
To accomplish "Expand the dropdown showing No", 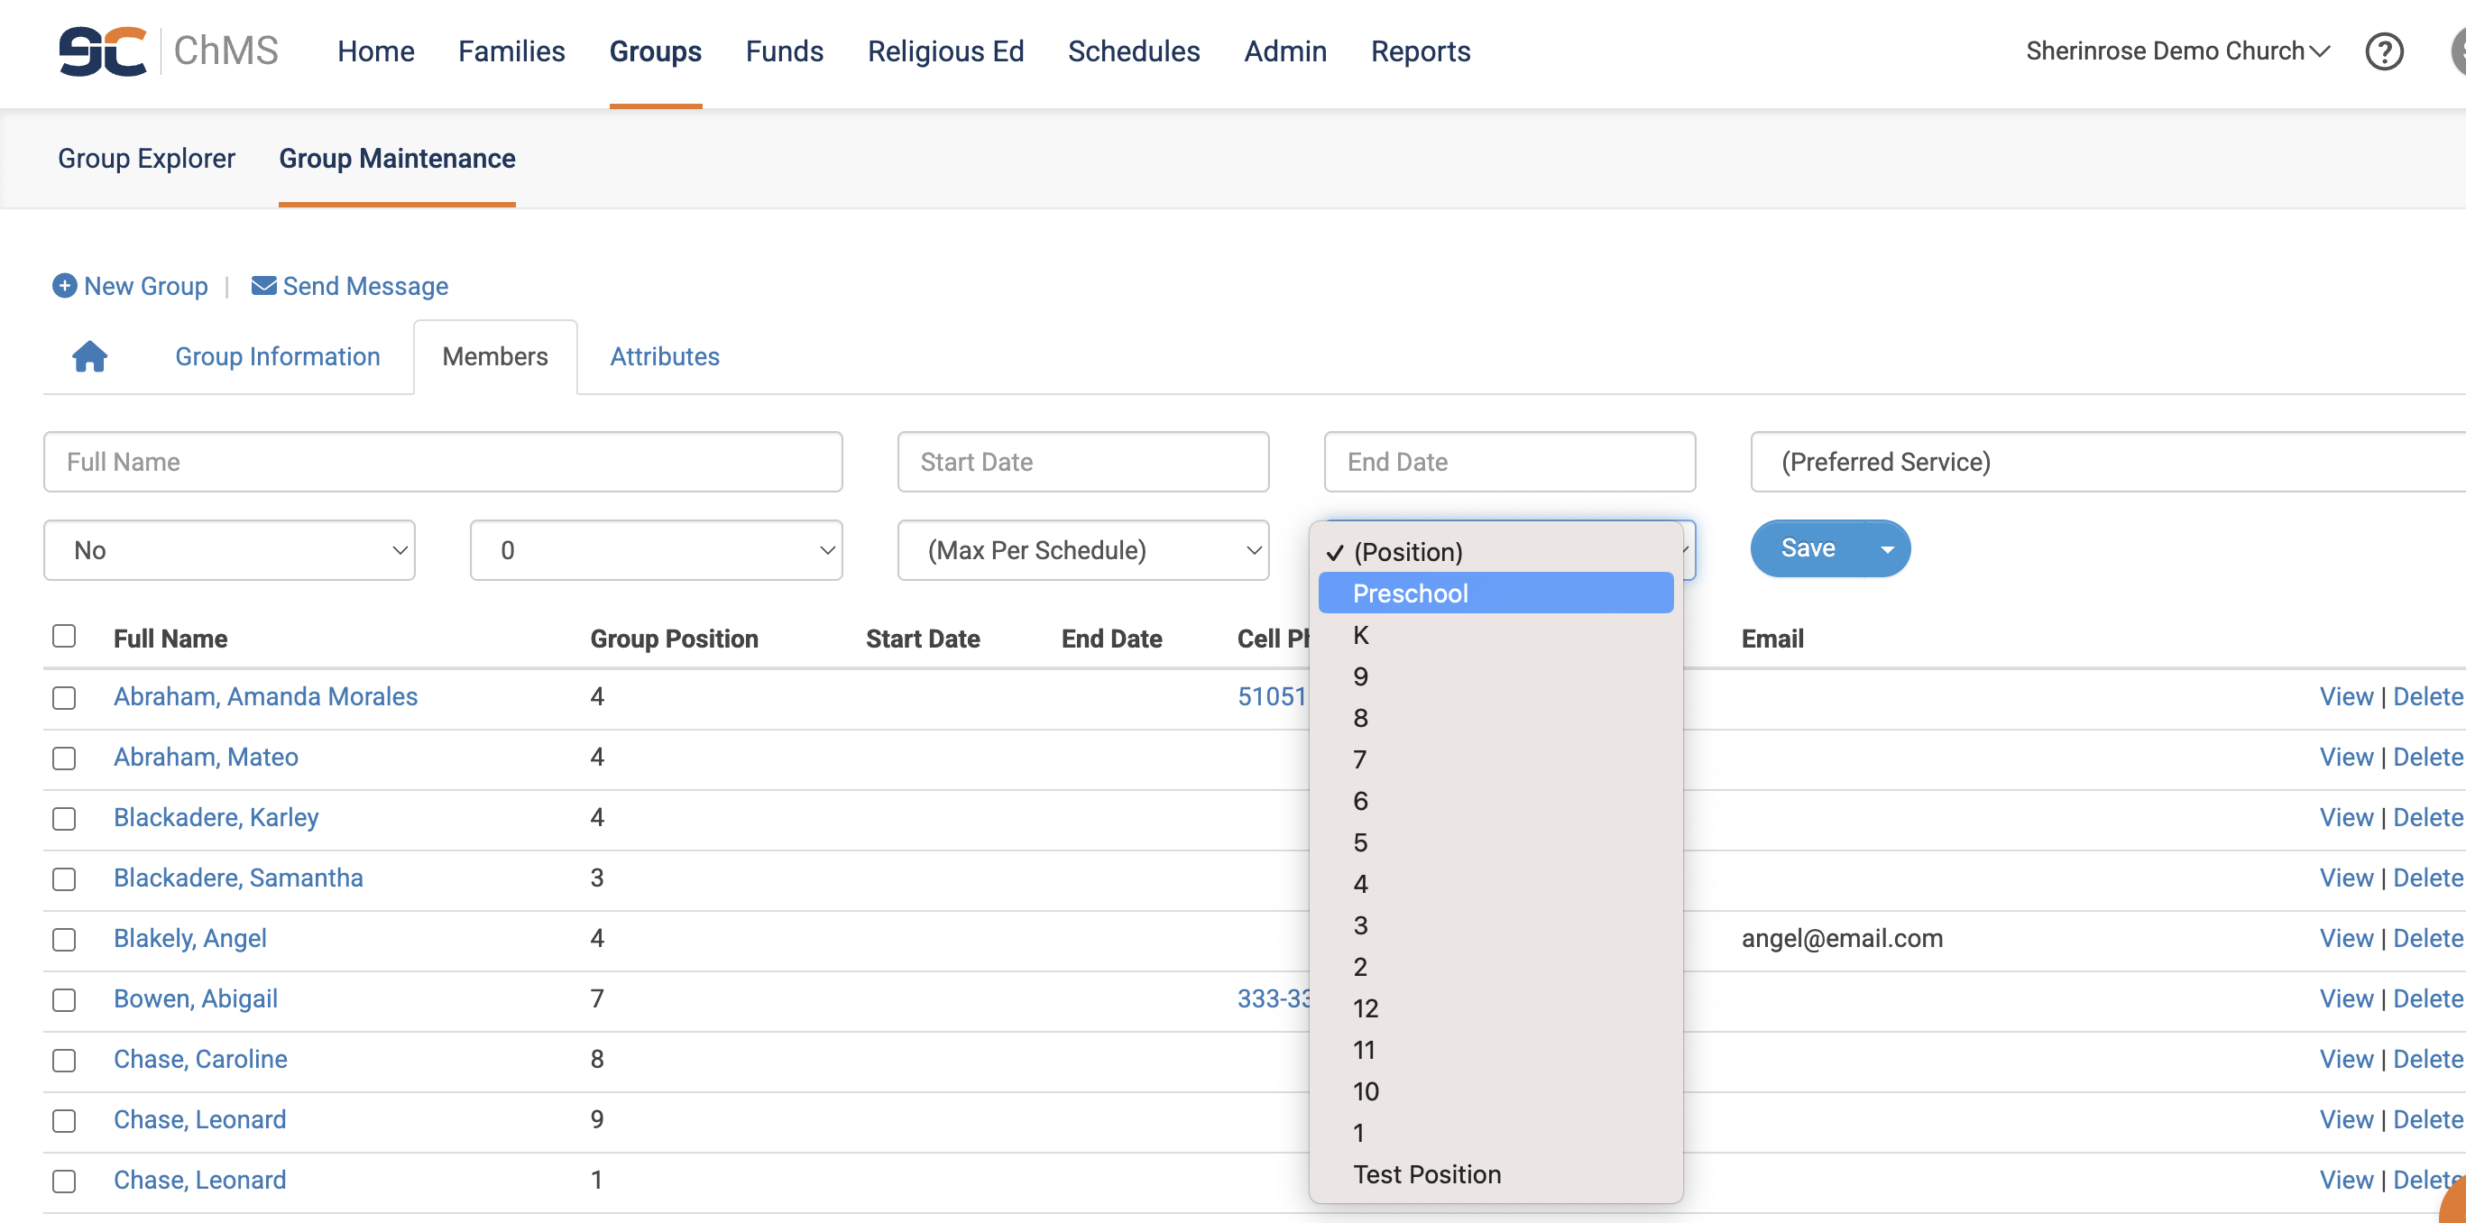I will pyautogui.click(x=229, y=550).
